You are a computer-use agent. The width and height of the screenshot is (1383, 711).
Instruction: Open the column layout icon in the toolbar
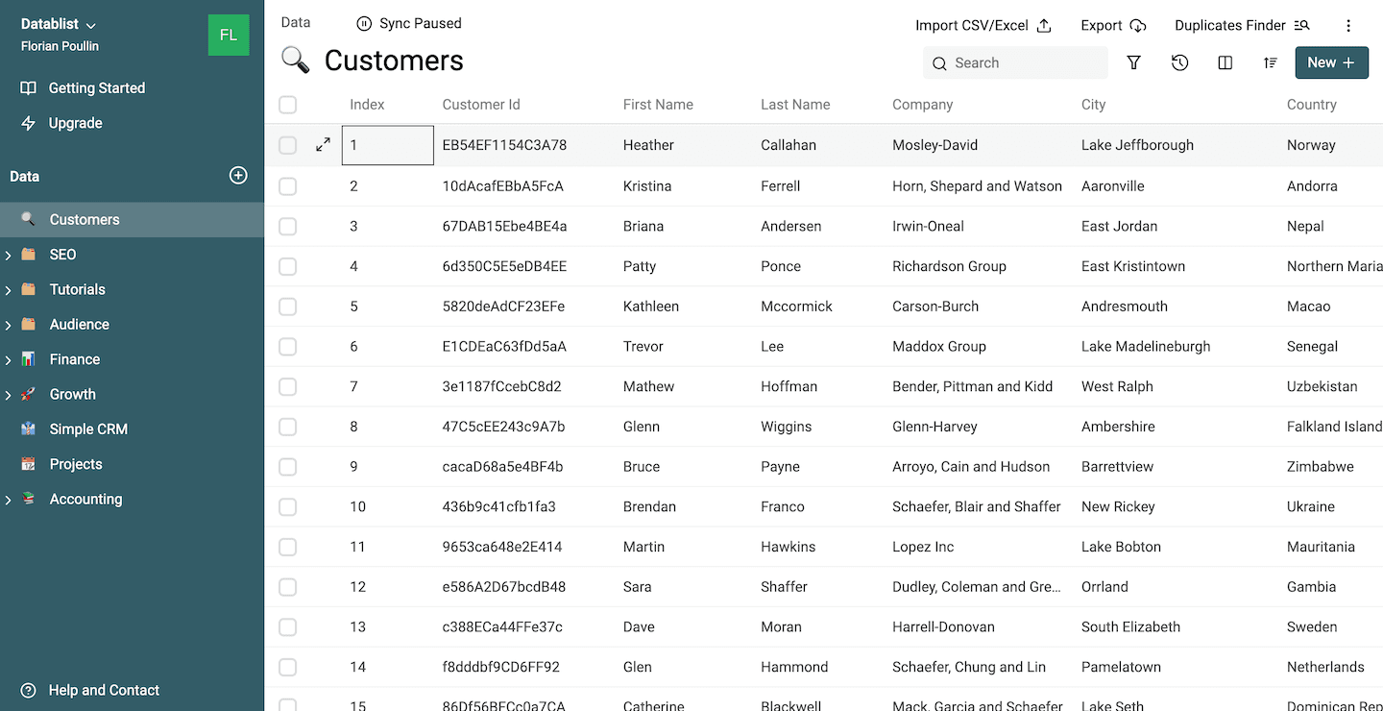[1224, 61]
